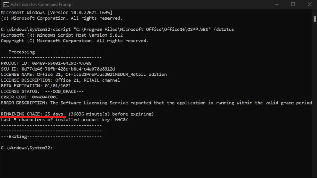Click the SKU ID value text
This screenshot has width=317, height=178.
[68, 69]
